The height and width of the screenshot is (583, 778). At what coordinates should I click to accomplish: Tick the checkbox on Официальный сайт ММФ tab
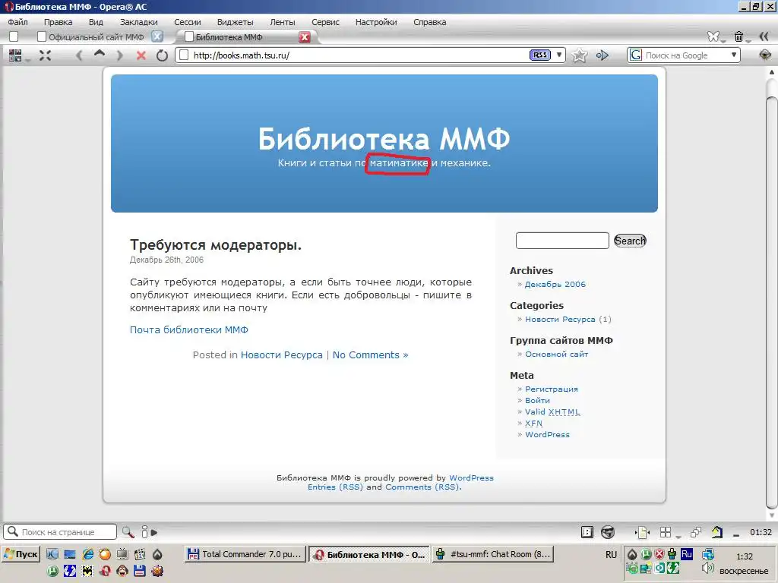(42, 36)
